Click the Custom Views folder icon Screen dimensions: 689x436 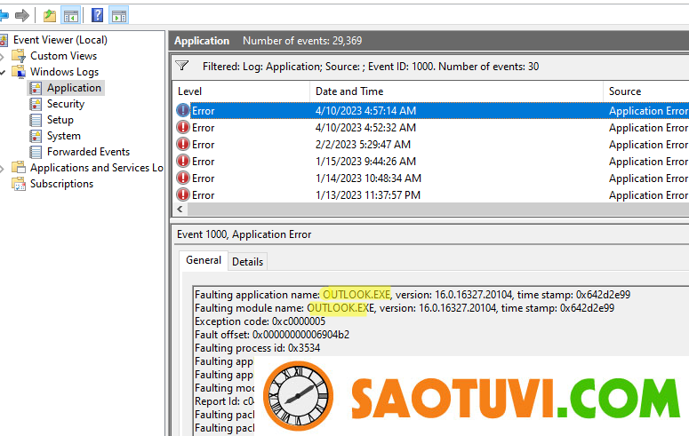click(19, 56)
